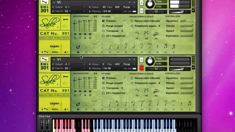Go to next instrument from V1 header
The image size is (235, 132).
click(134, 59)
